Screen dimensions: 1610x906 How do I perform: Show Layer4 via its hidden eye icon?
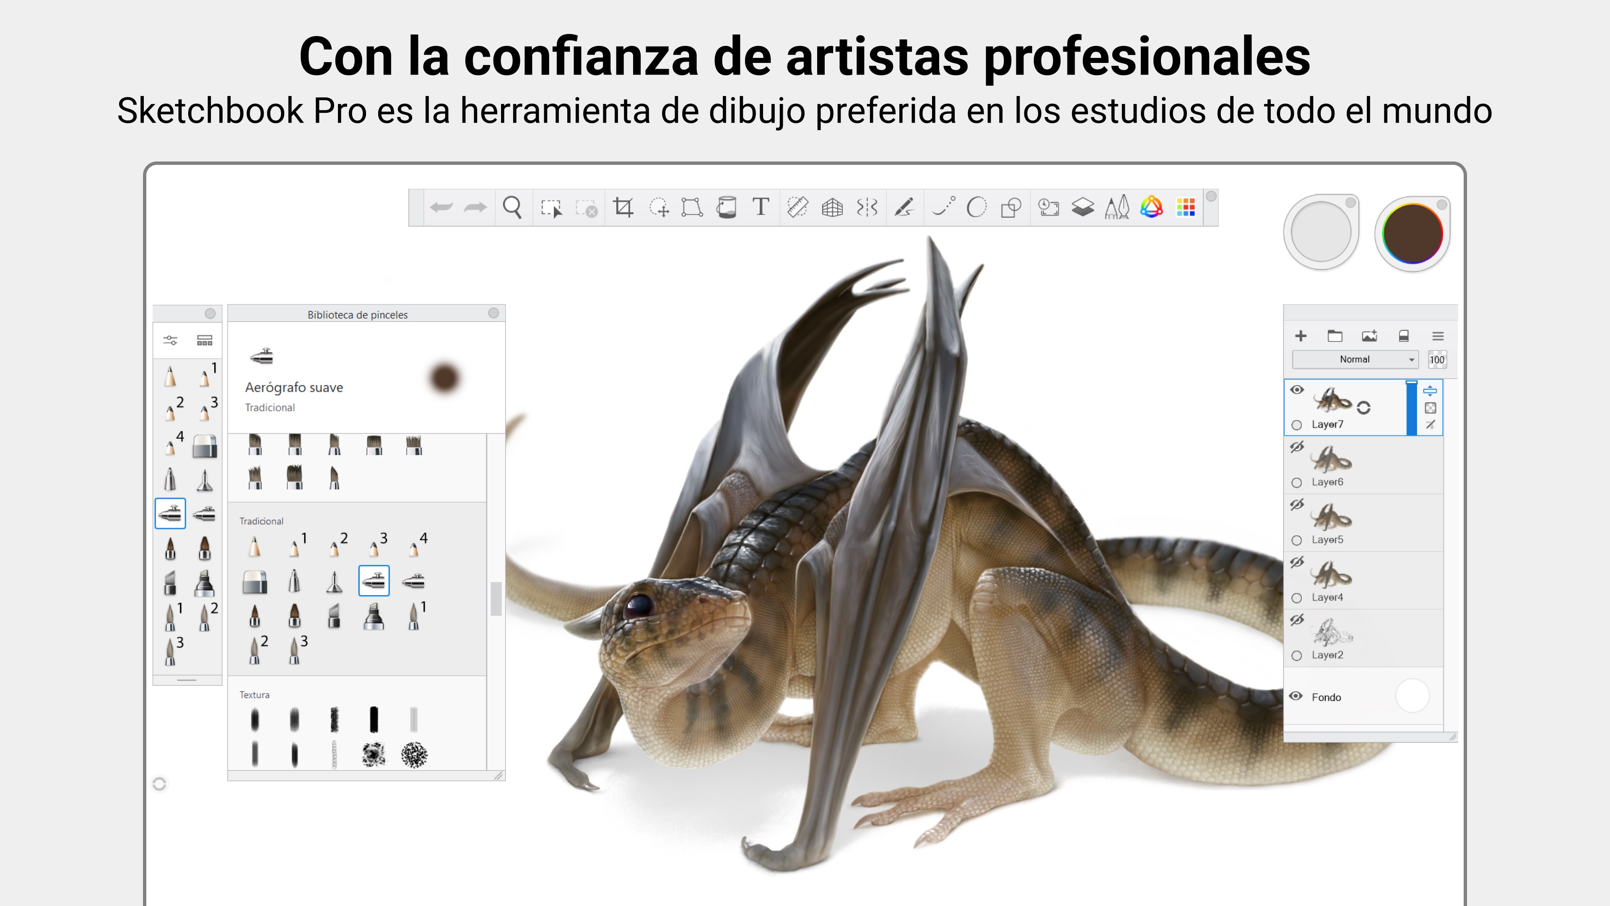click(1297, 562)
